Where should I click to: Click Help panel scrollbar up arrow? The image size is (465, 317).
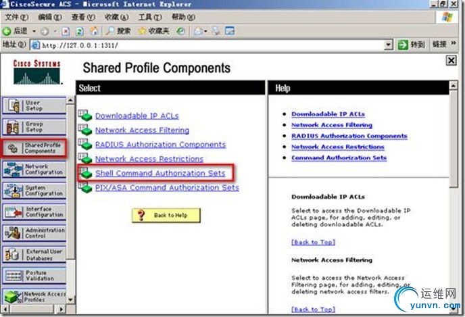454,86
